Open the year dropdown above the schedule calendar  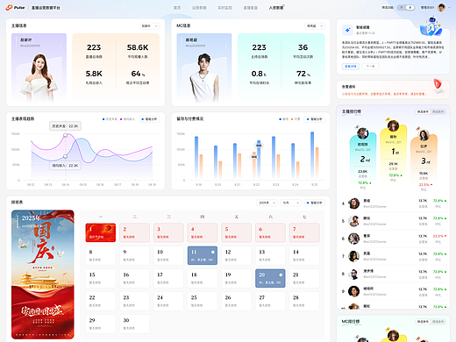pyautogui.click(x=267, y=203)
